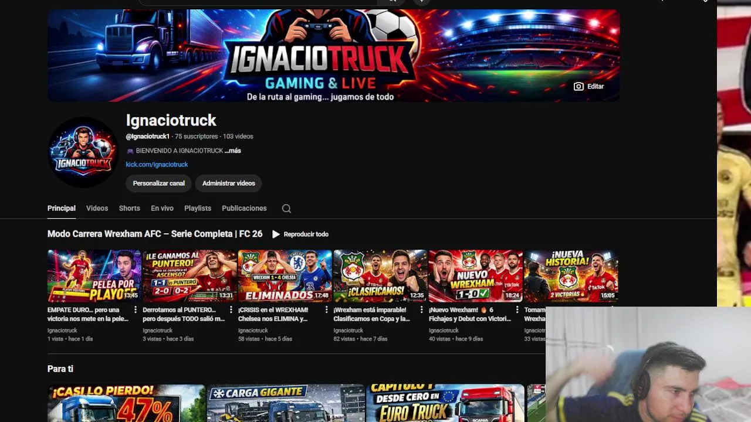751x422 pixels.
Task: Open the ELIMINADOS Chelsea video thumbnail
Action: (x=285, y=276)
